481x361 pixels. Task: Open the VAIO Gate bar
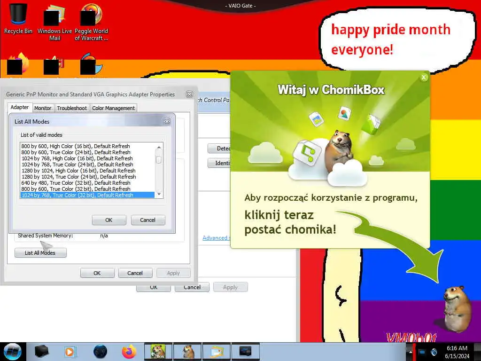tap(240, 6)
